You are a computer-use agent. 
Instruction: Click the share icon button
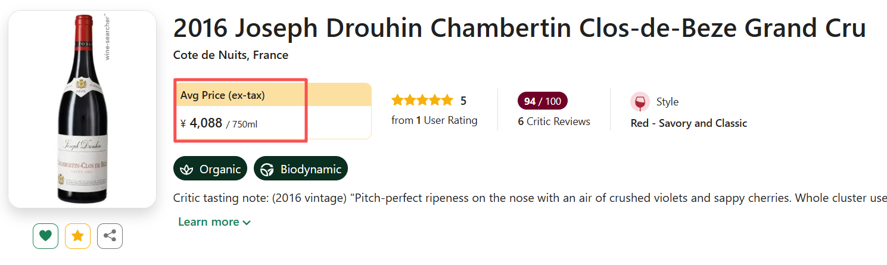pyautogui.click(x=110, y=236)
